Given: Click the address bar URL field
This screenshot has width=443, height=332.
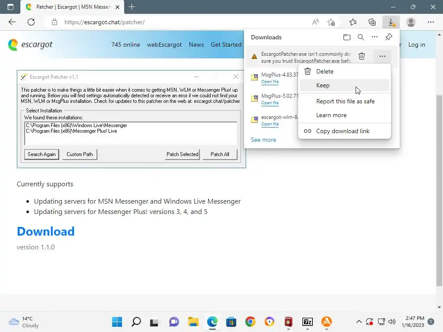Looking at the screenshot, I should [181, 22].
